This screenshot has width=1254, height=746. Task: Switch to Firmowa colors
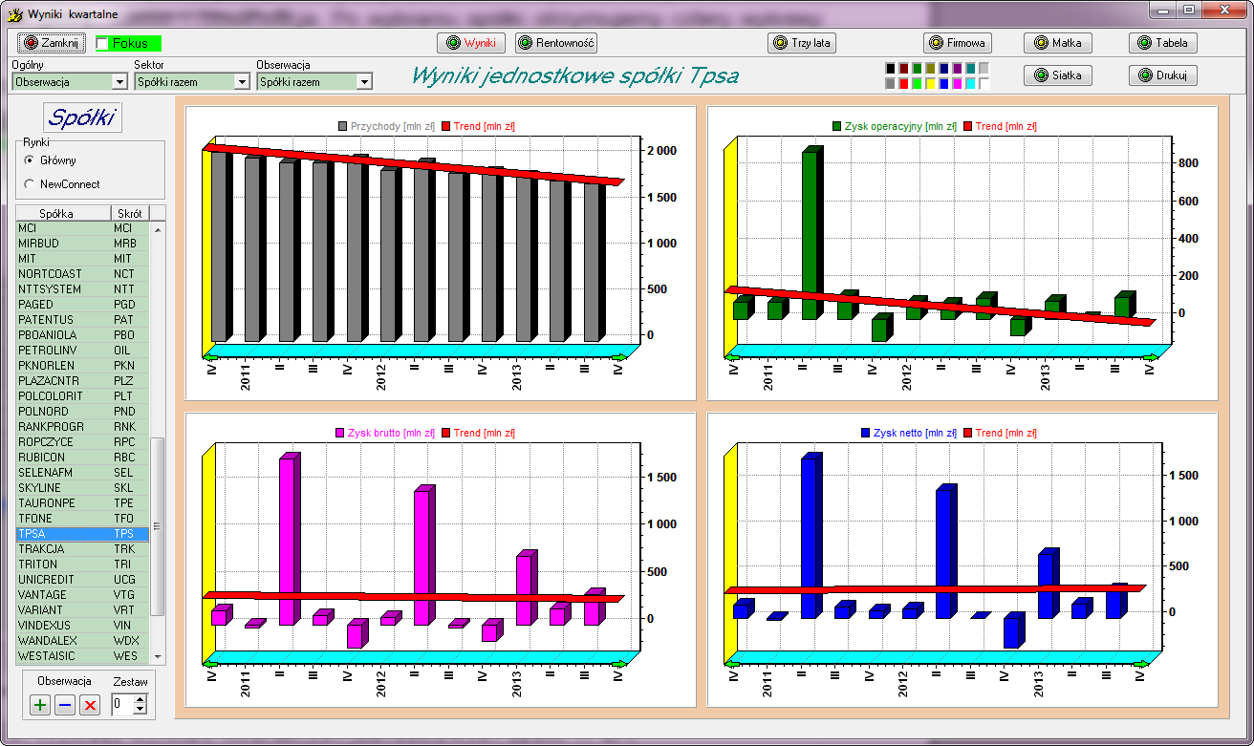(x=958, y=43)
